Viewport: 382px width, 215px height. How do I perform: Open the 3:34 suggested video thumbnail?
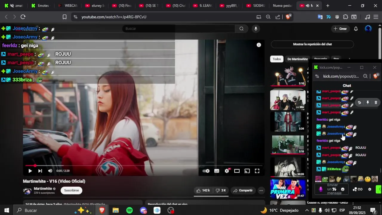coord(288,122)
